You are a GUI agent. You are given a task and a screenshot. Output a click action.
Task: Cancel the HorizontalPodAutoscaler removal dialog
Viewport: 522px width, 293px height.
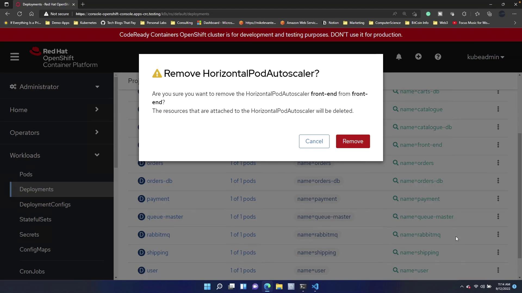click(x=314, y=141)
